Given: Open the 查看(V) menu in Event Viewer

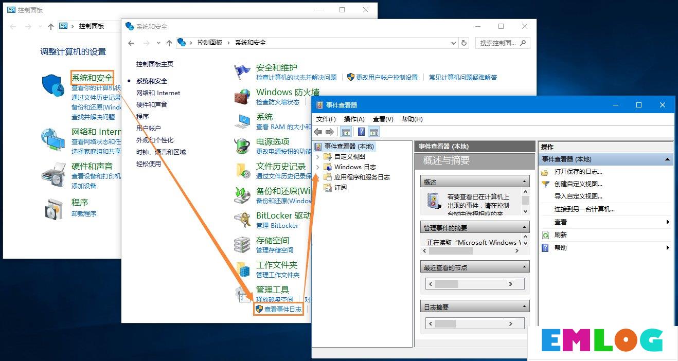Looking at the screenshot, I should 383,119.
